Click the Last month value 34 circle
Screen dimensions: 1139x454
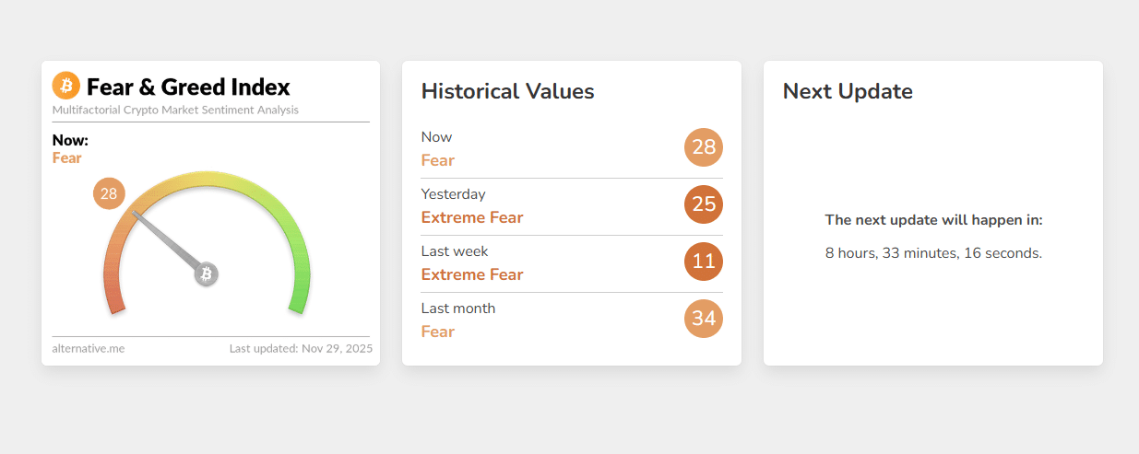point(704,319)
